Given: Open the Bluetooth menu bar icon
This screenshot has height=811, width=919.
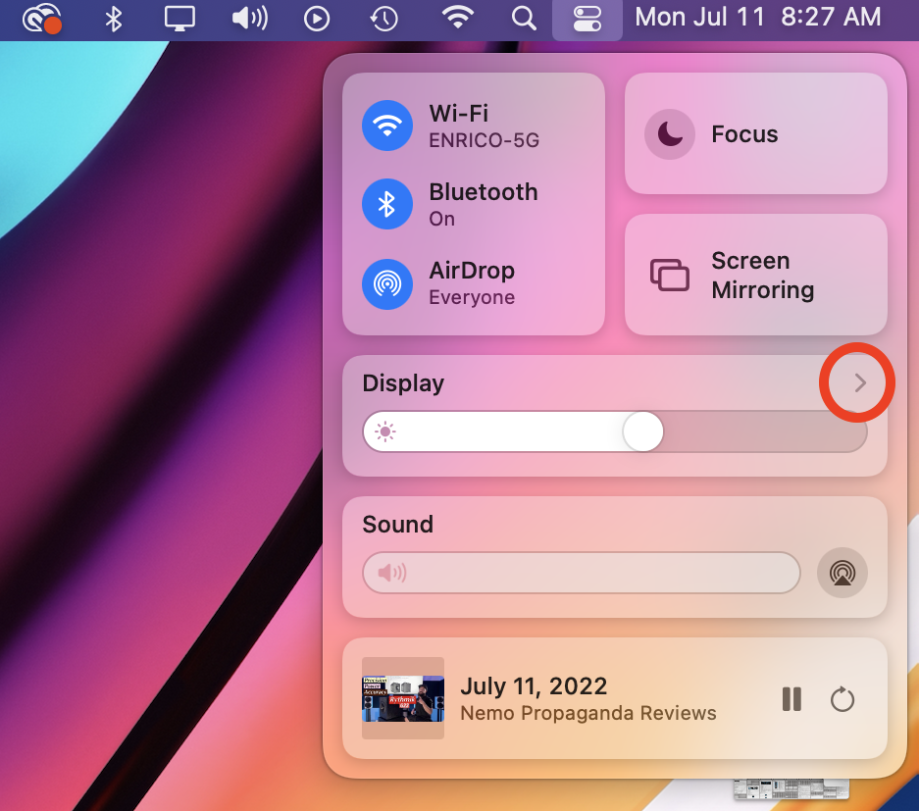Looking at the screenshot, I should click(113, 19).
